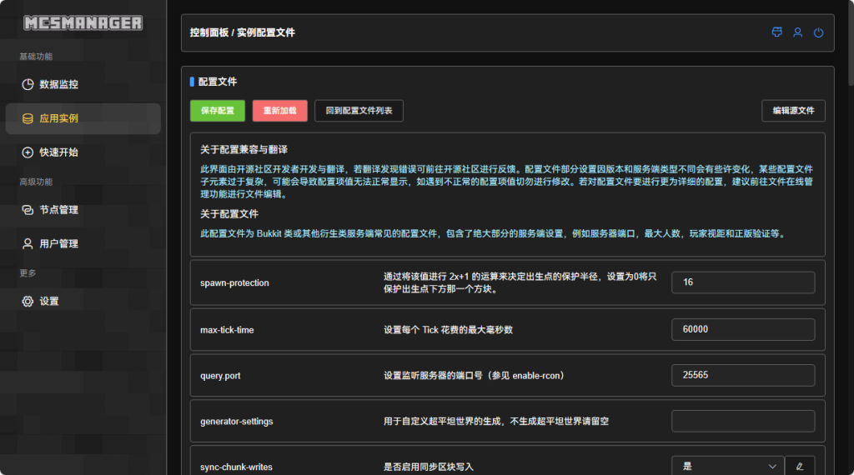Click the 关于配置文件 heading
This screenshot has height=475, width=854.
[229, 214]
